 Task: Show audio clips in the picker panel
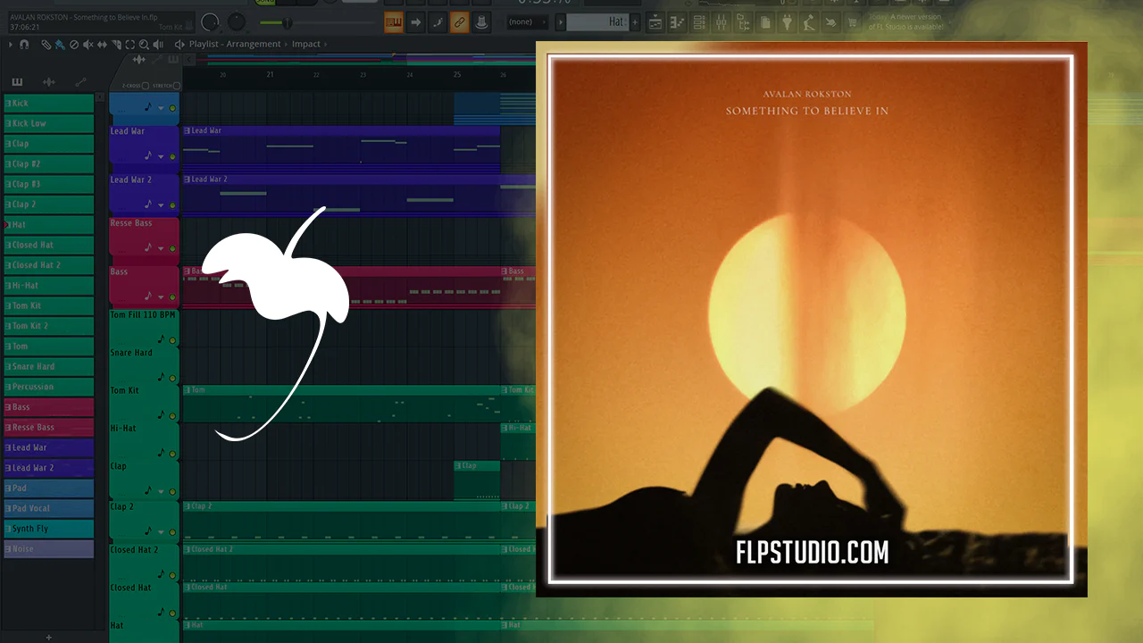point(49,82)
